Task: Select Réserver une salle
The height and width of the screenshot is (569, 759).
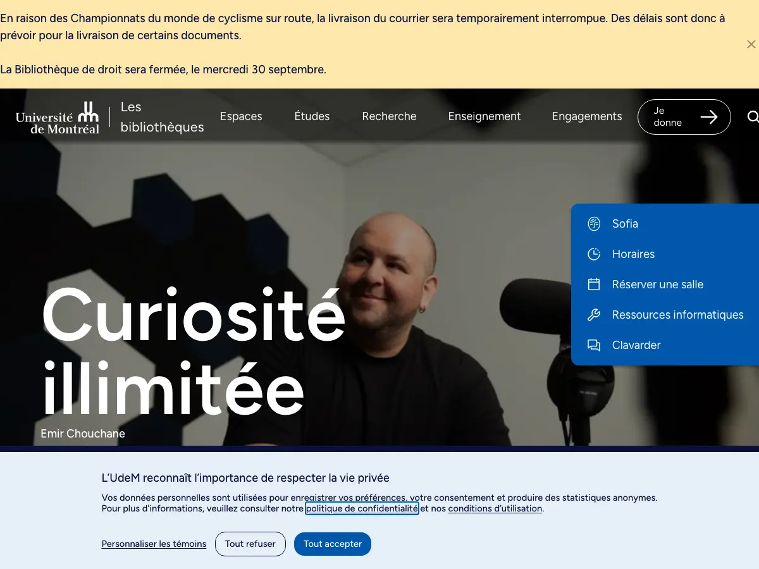Action: point(658,284)
